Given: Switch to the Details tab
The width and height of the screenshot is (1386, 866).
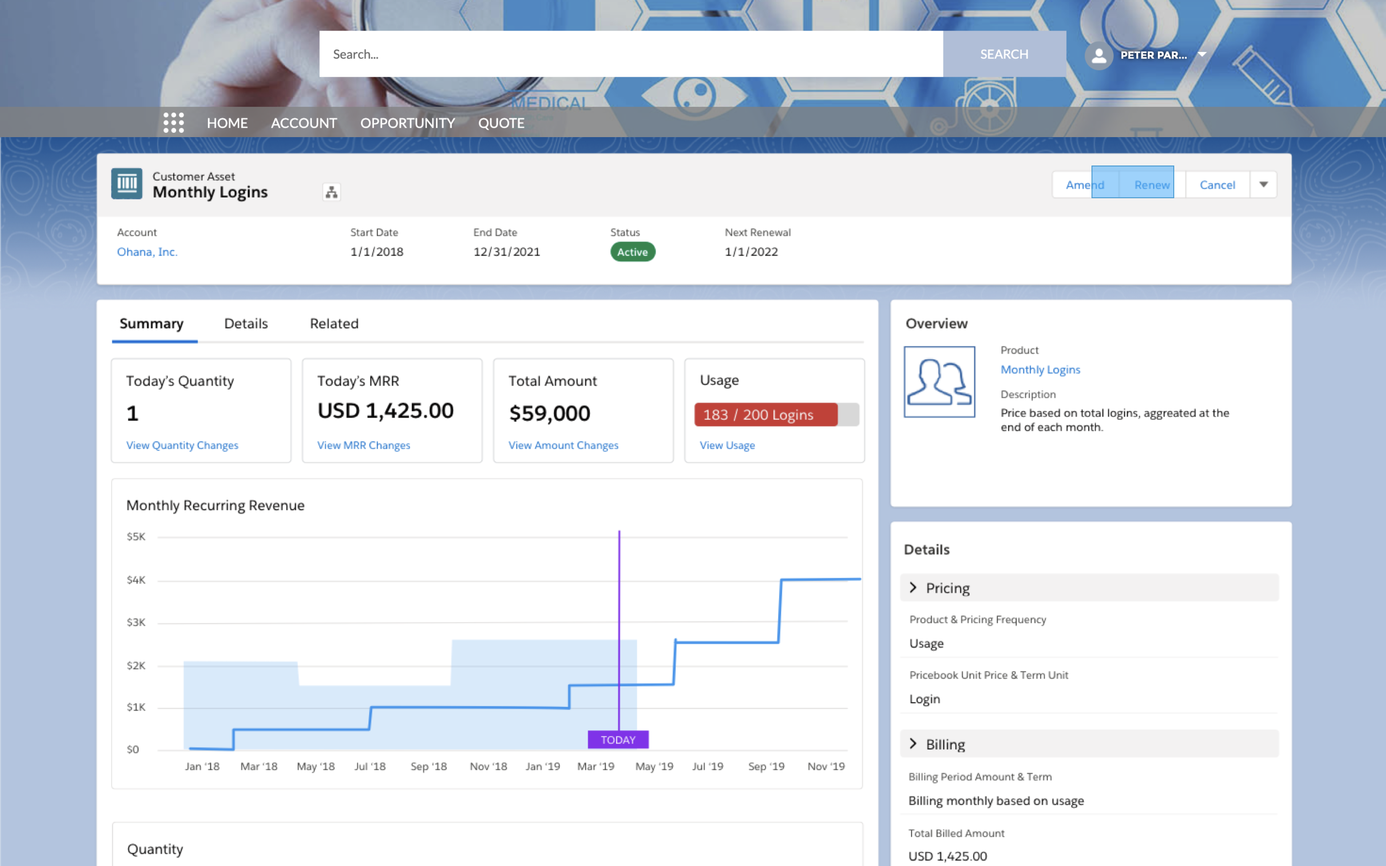Looking at the screenshot, I should point(245,322).
